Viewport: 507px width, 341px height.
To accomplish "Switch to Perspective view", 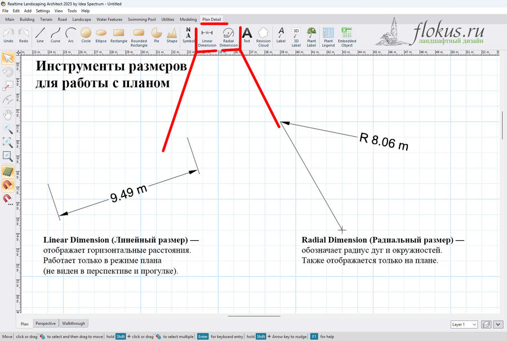I will tap(46, 323).
